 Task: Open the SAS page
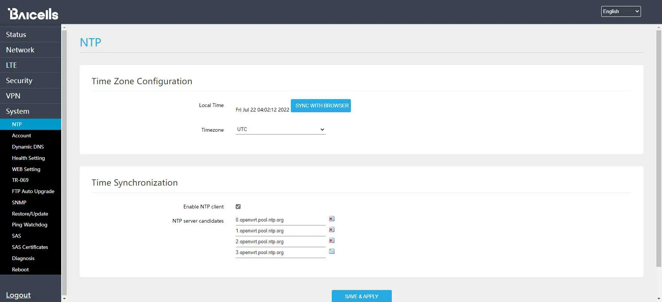[30, 236]
